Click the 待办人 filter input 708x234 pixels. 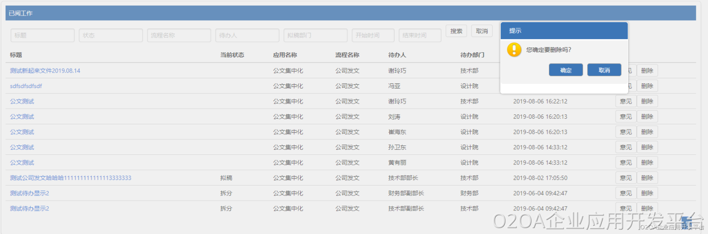(x=247, y=35)
